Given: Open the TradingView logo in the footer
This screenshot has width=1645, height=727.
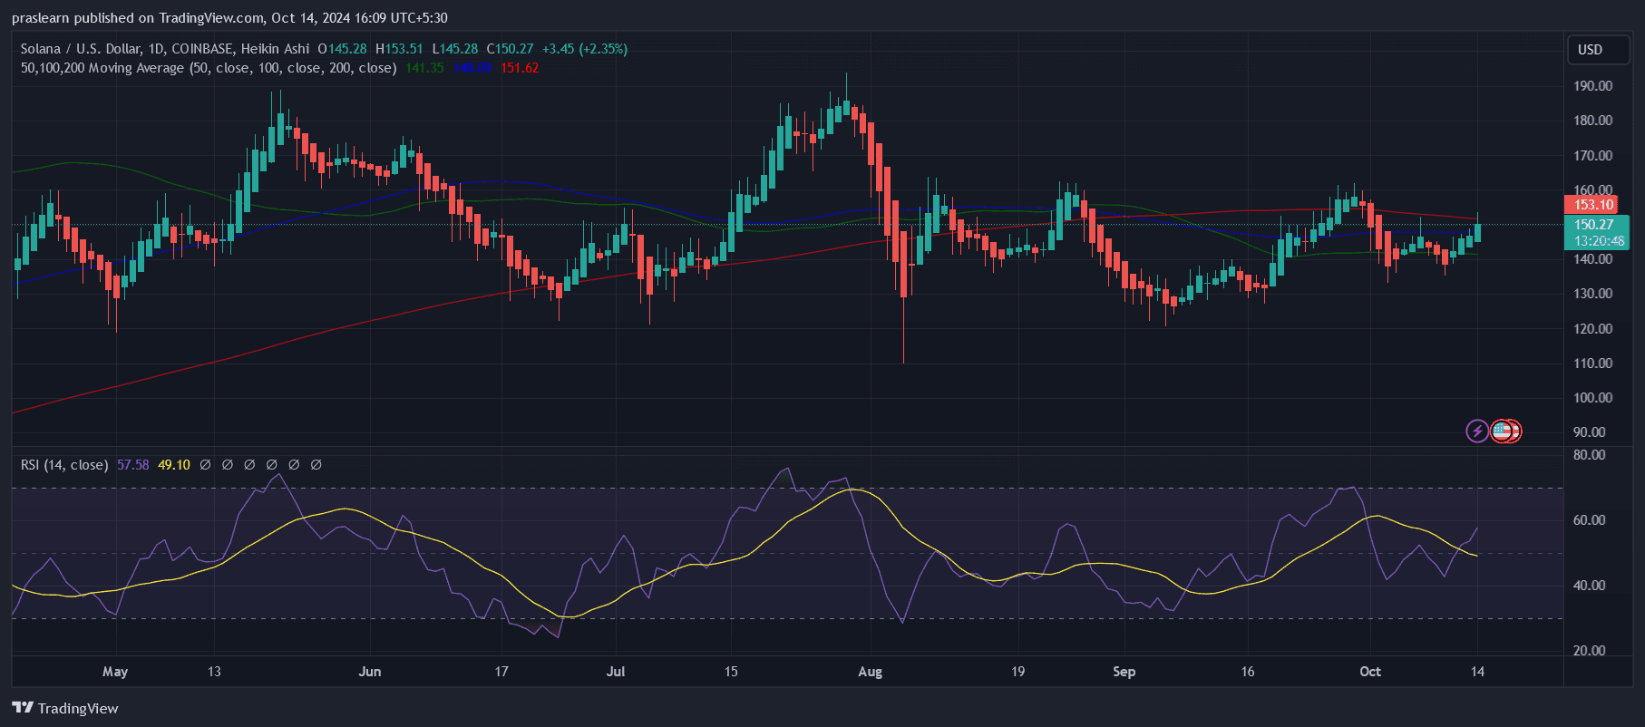Looking at the screenshot, I should pyautogui.click(x=23, y=708).
